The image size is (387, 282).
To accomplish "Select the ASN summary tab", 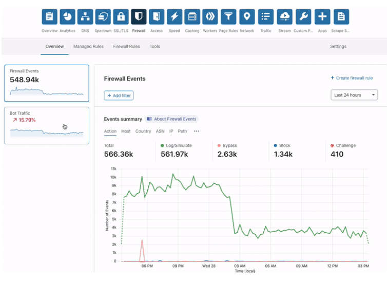I will [x=160, y=131].
